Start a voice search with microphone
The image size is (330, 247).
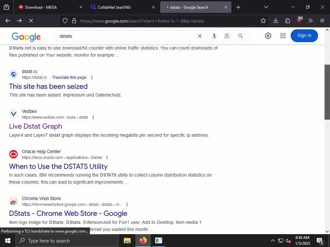click(x=214, y=36)
